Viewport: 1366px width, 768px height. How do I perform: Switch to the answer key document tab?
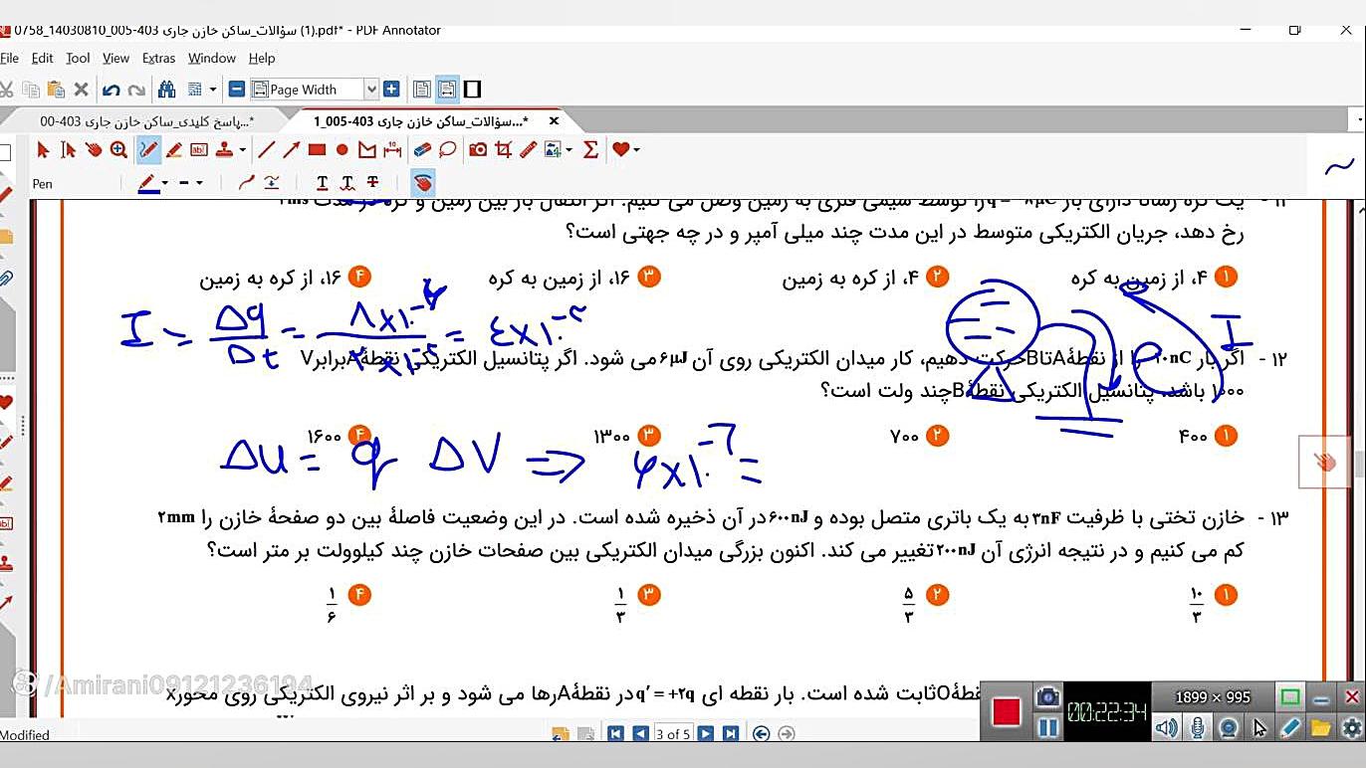[x=146, y=121]
